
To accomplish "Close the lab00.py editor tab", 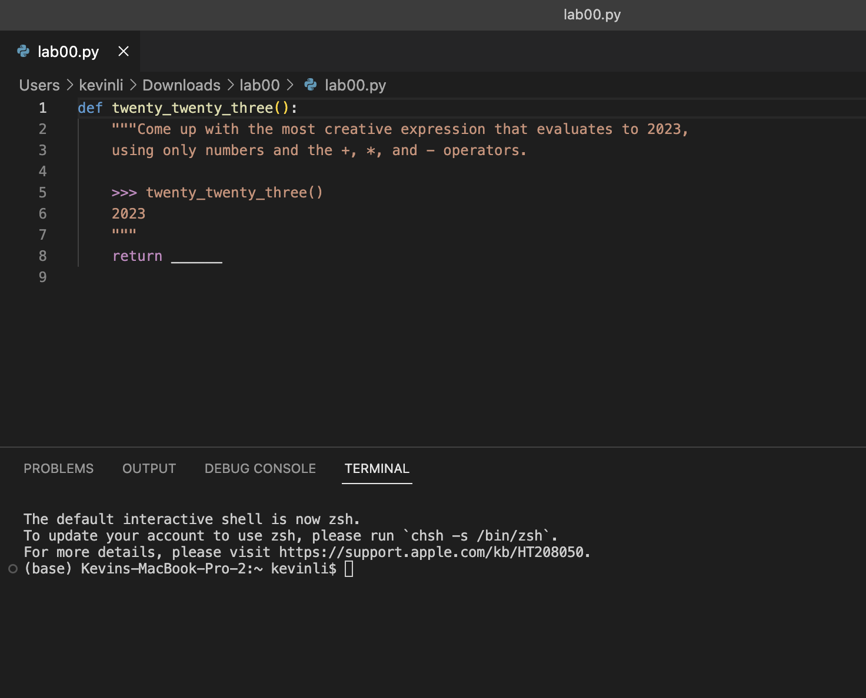I will [124, 52].
